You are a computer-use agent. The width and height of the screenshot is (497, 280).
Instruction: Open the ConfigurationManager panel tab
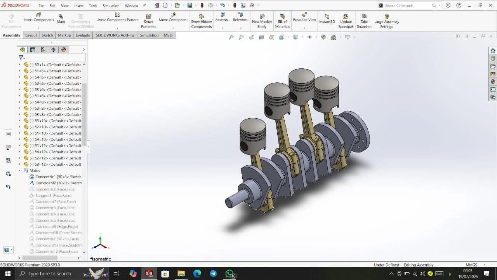tap(43, 49)
